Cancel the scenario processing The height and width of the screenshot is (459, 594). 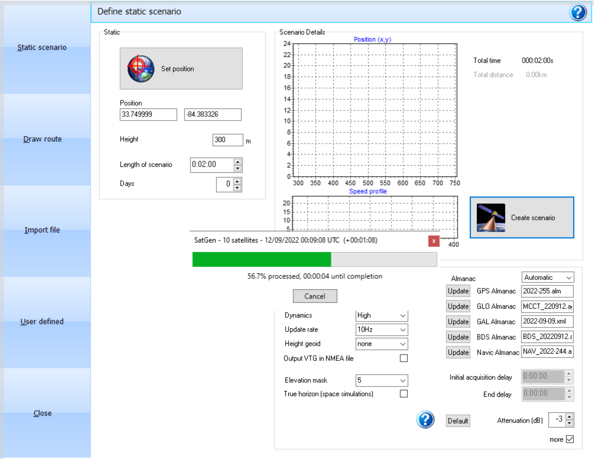315,296
